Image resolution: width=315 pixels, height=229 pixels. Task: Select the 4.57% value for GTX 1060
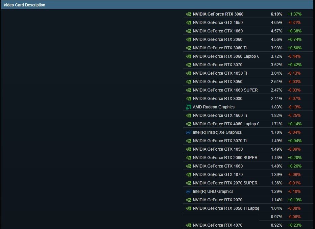pos(276,31)
